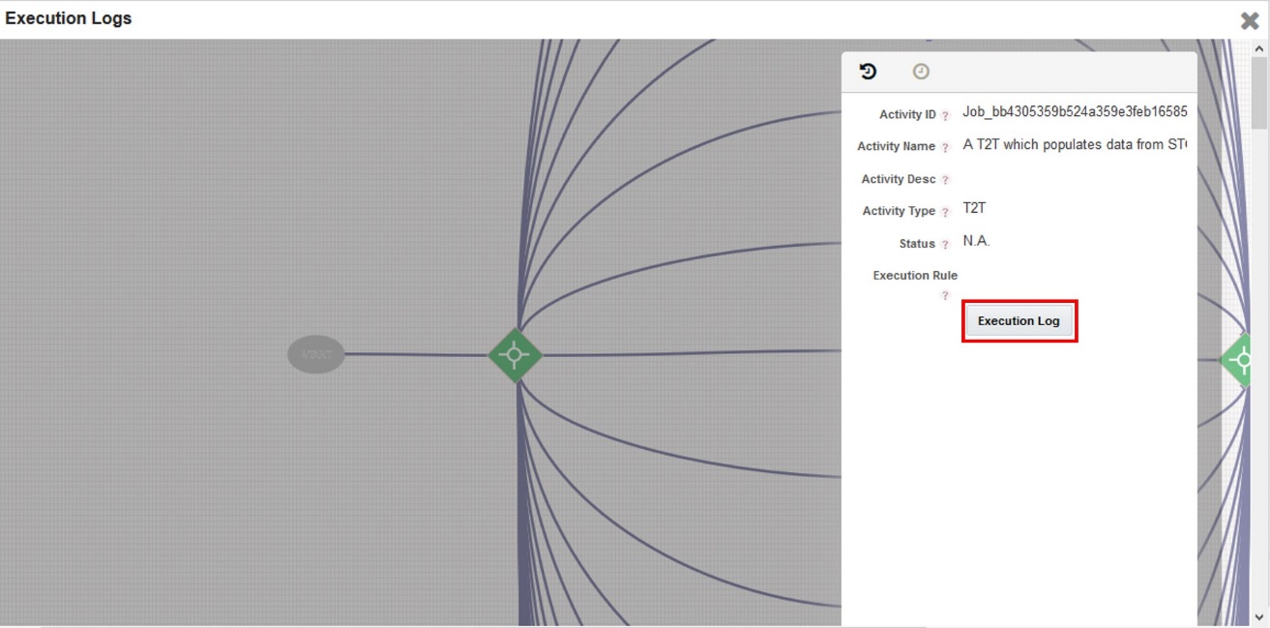Open the history icon tab in the panel

868,72
